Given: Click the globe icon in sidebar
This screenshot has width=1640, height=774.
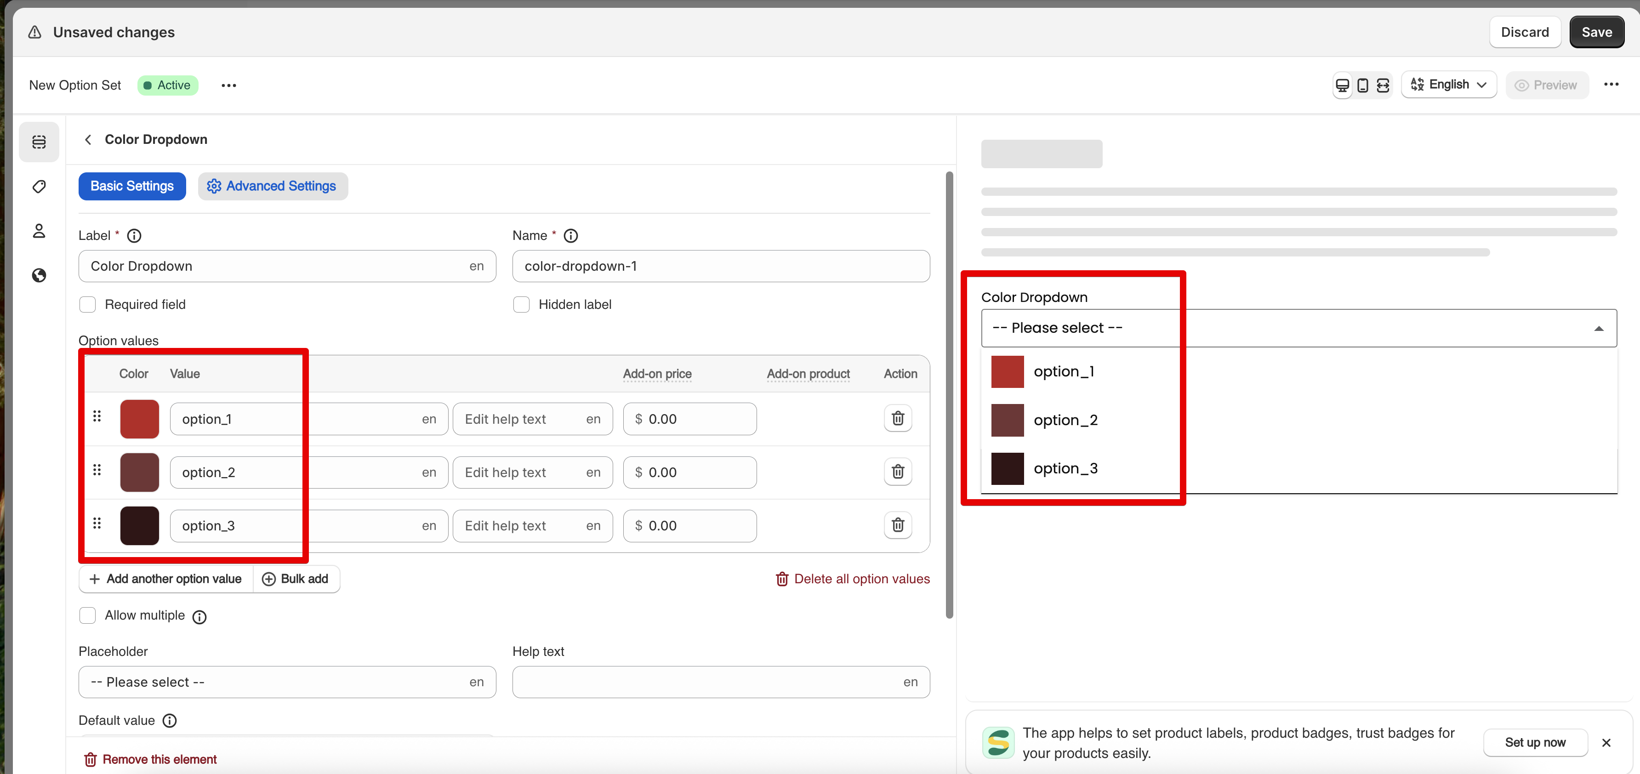Looking at the screenshot, I should tap(39, 275).
